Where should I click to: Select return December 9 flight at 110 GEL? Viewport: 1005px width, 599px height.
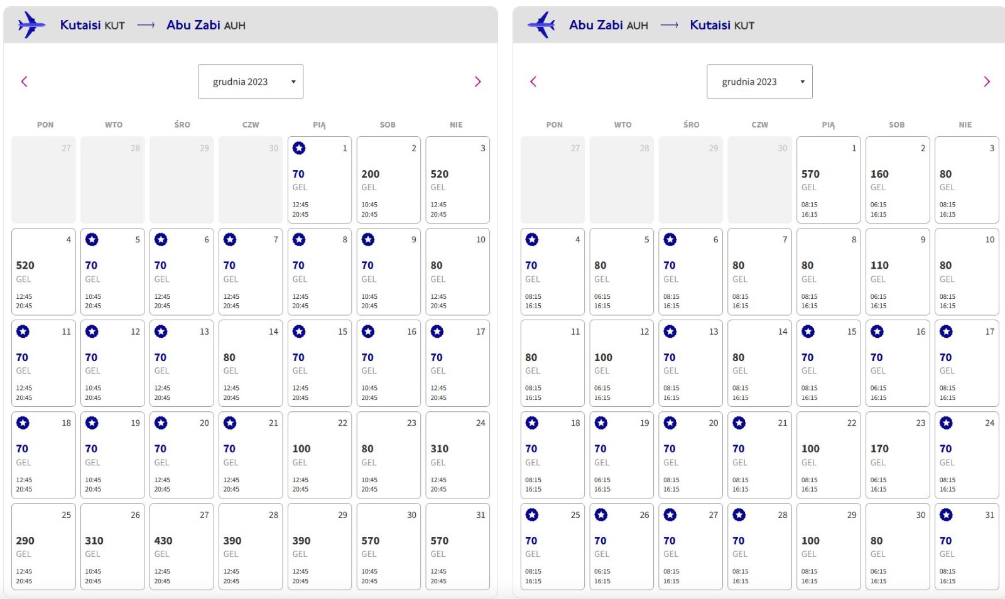point(898,271)
